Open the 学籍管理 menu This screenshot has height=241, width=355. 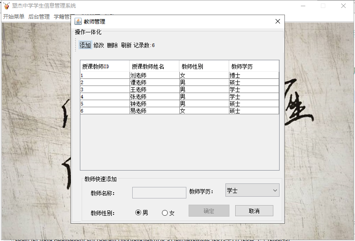pyautogui.click(x=63, y=16)
